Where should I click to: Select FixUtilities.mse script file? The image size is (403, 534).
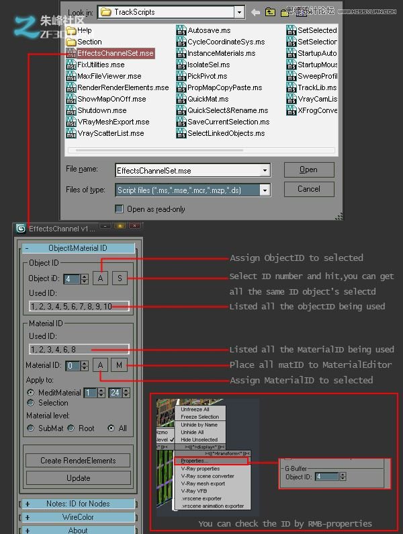[95, 65]
